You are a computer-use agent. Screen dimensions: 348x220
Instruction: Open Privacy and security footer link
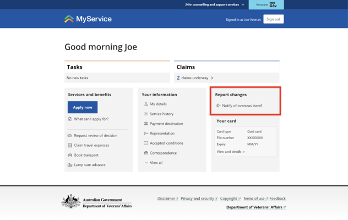(197, 199)
